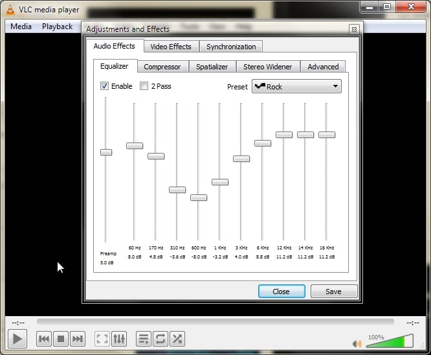431x355 pixels.
Task: Open the Compressor tab
Action: (x=162, y=67)
